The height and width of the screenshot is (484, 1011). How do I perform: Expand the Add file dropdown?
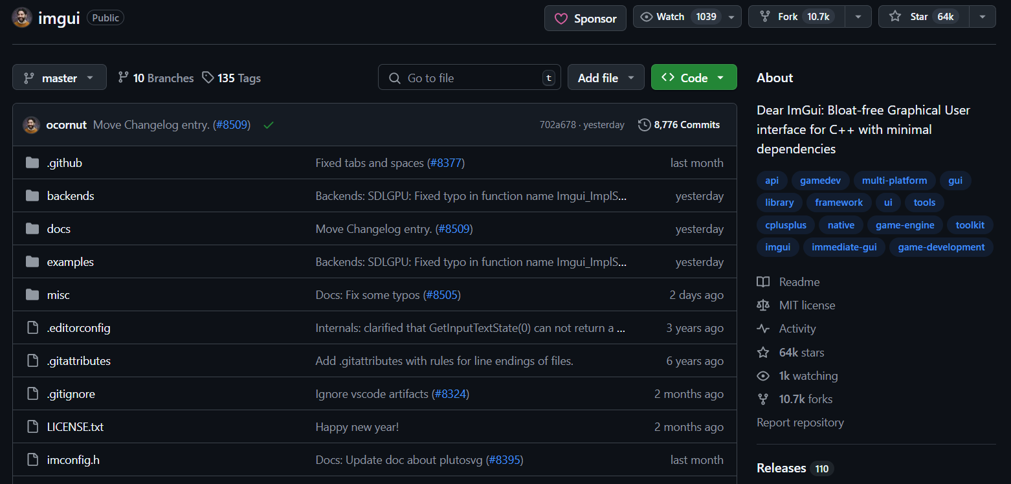click(606, 78)
